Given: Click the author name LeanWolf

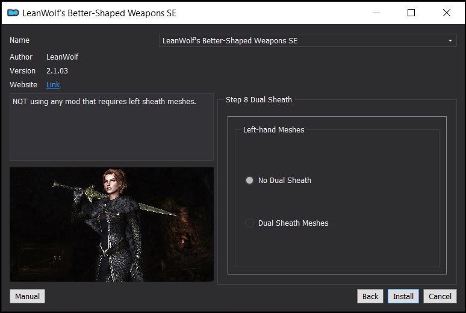Looking at the screenshot, I should (63, 57).
